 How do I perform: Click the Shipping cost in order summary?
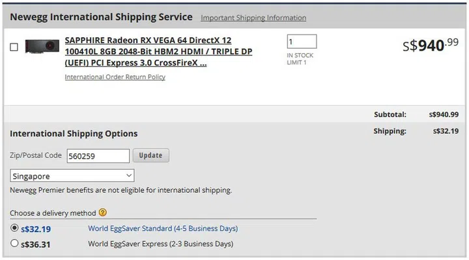tap(445, 131)
